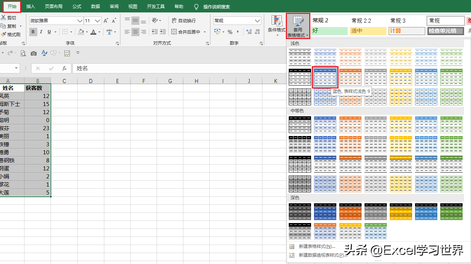Open the 数据 ribbon tab
Screen dimensions: 471x264
[x=96, y=7]
